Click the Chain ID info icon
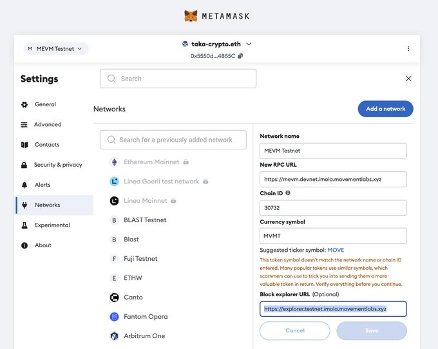The image size is (438, 349). (288, 193)
